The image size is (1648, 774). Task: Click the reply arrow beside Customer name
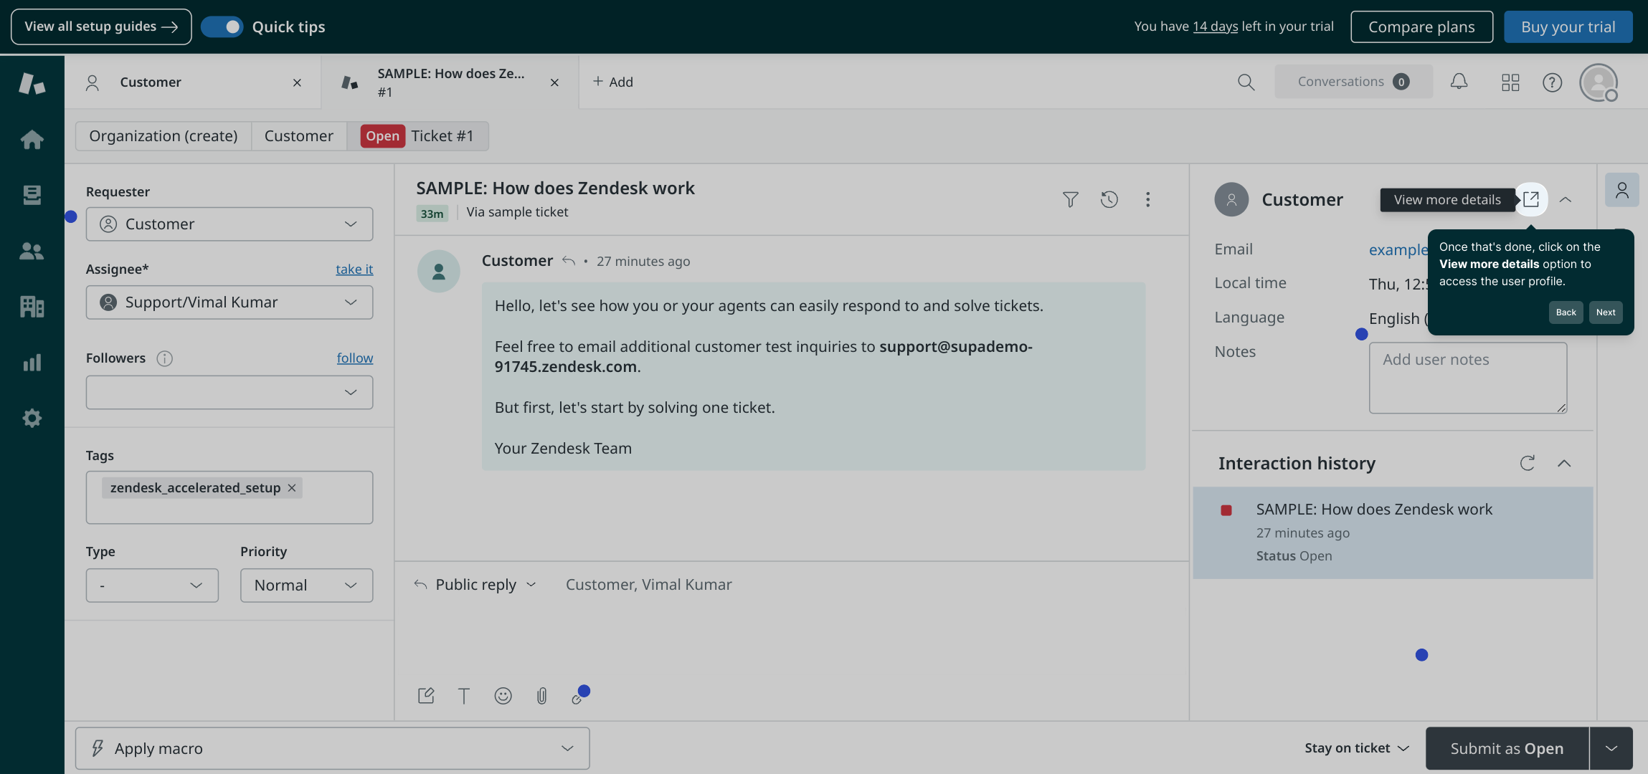[569, 261]
